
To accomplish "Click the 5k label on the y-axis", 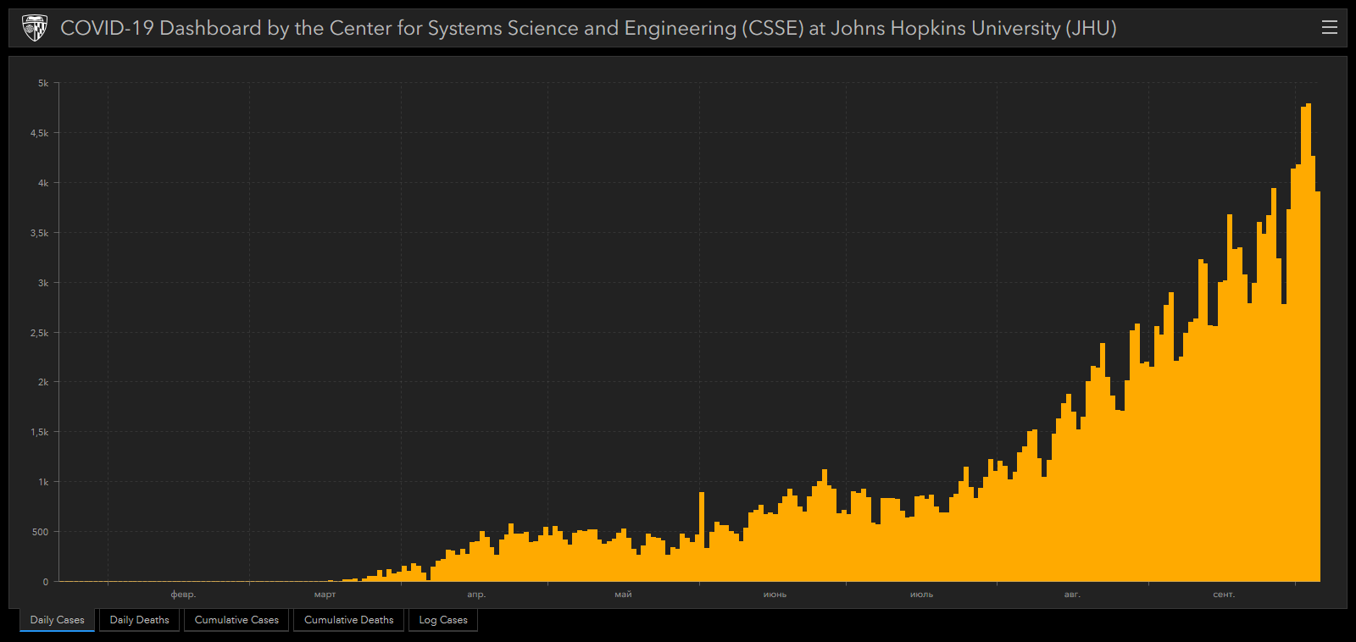I will [43, 83].
